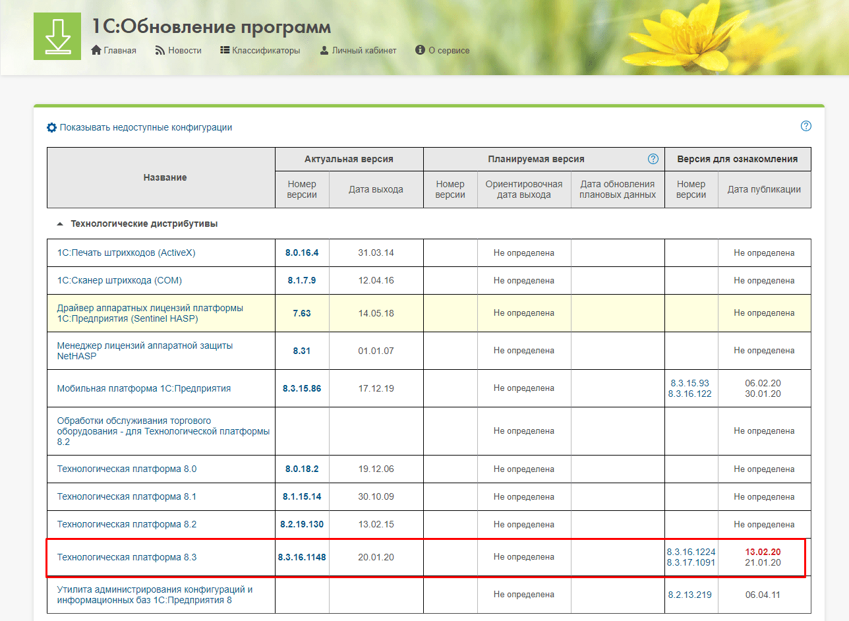Click preview version 8.3.17.1091

point(691,563)
